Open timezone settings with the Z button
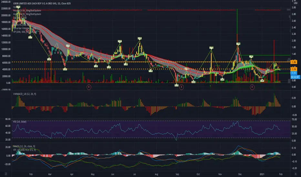This screenshot has height=177, width=301. pyautogui.click(x=6, y=174)
